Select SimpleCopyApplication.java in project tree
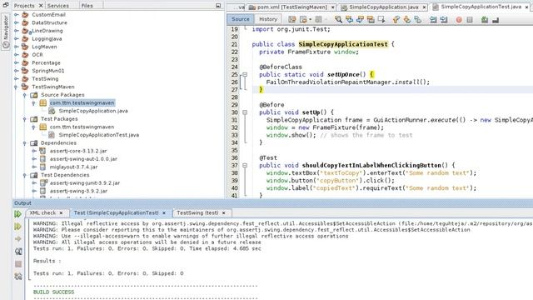Viewport: 533px width, 300px height. (x=93, y=111)
